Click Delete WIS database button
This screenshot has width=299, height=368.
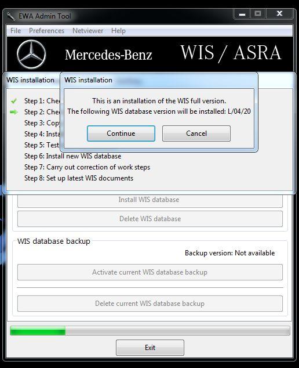pos(150,219)
